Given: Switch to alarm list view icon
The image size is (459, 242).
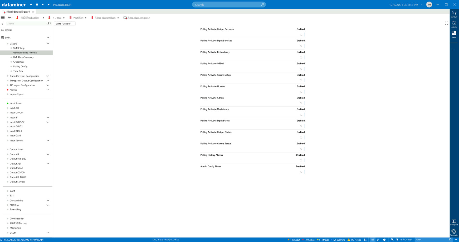Looking at the screenshot, I should [x=372, y=240].
